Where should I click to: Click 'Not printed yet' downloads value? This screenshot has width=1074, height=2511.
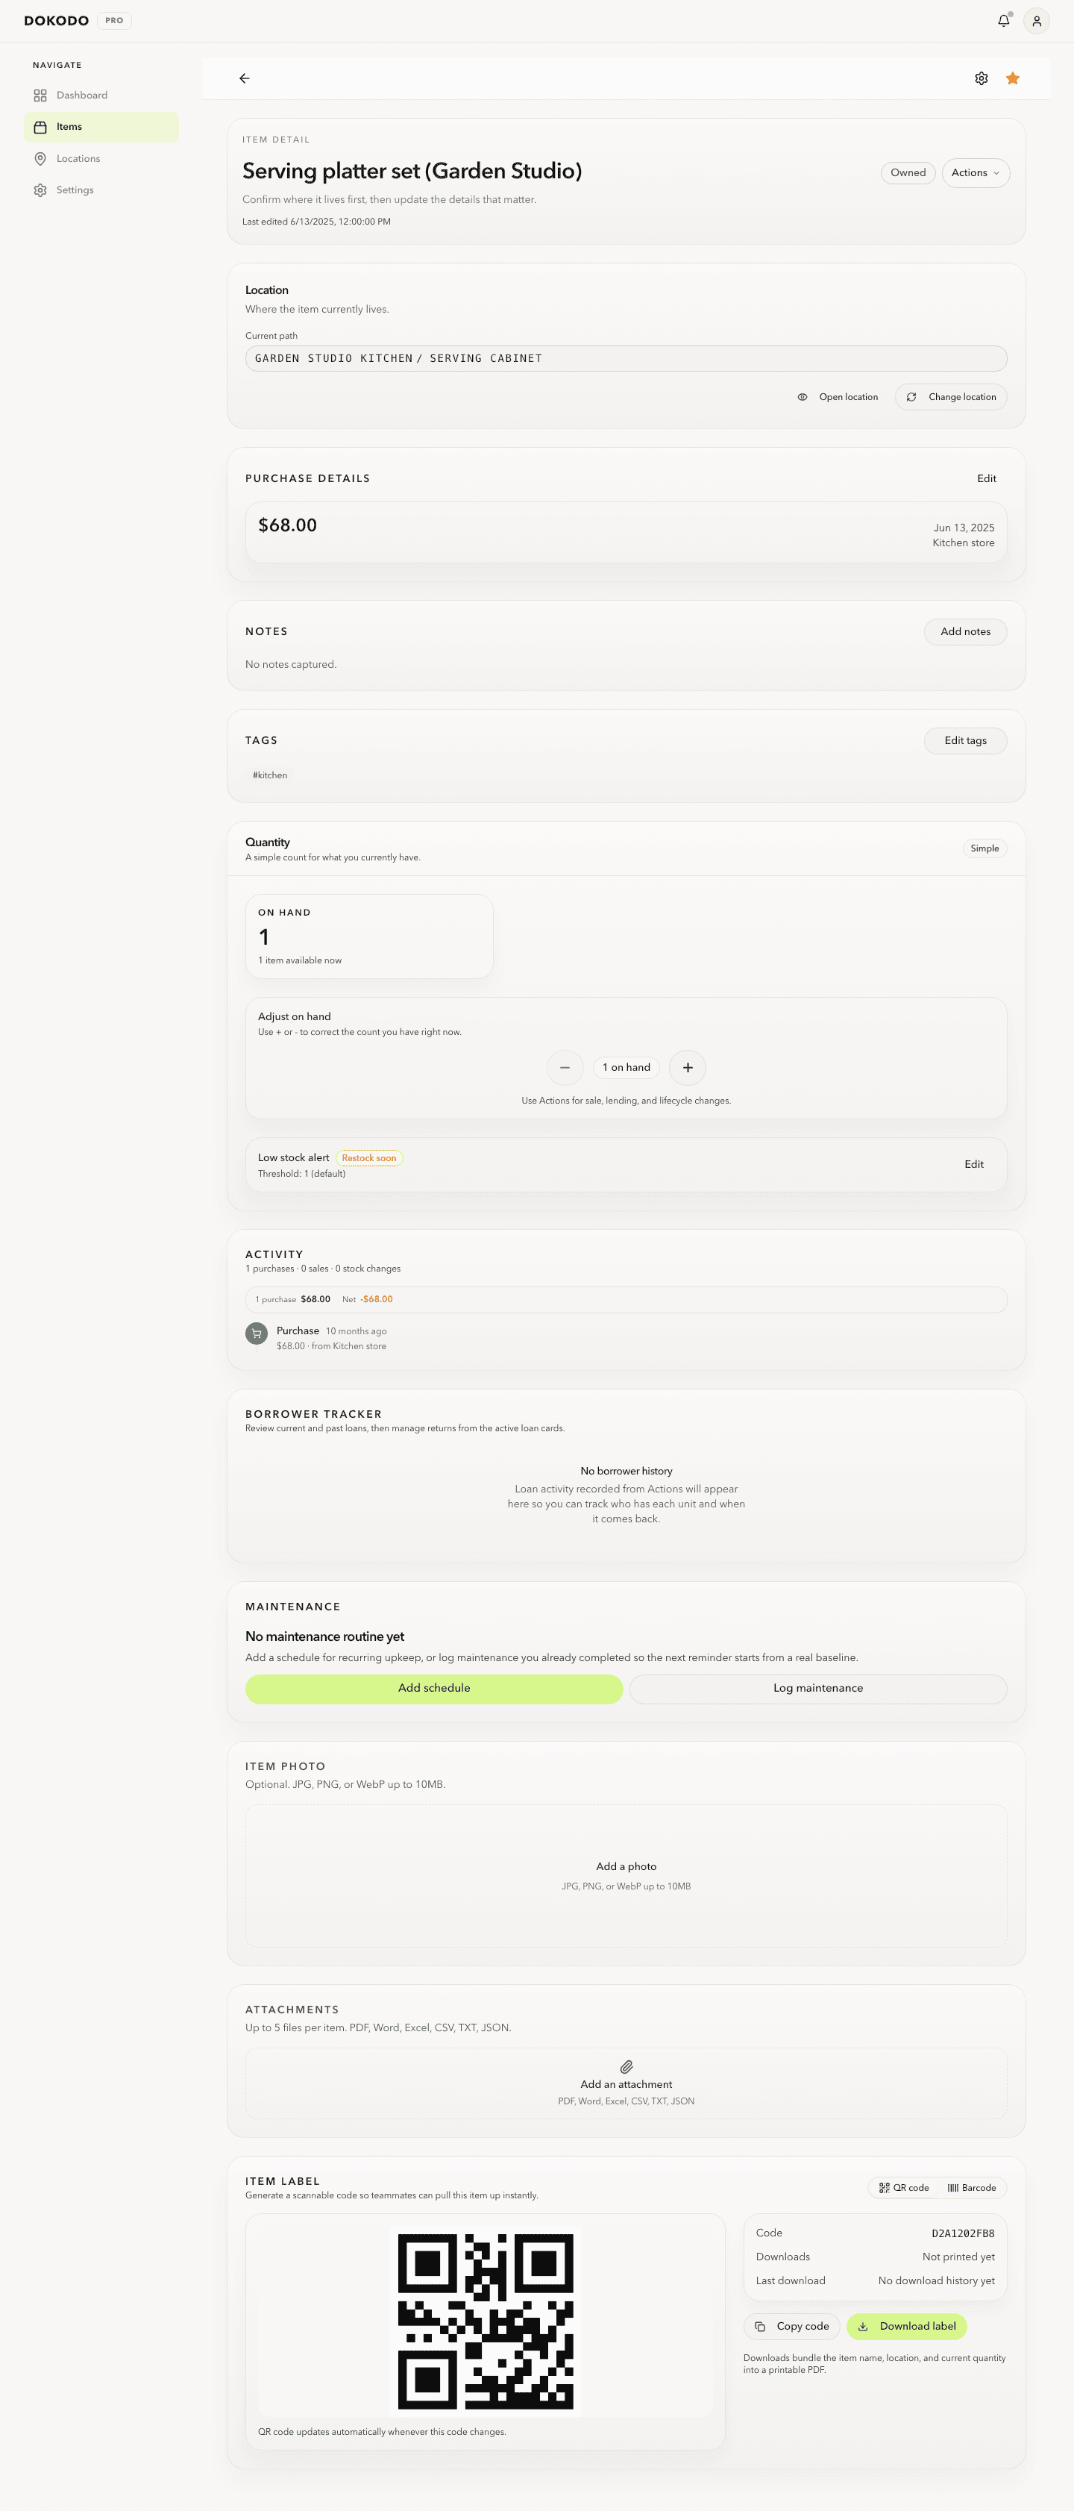(958, 2257)
